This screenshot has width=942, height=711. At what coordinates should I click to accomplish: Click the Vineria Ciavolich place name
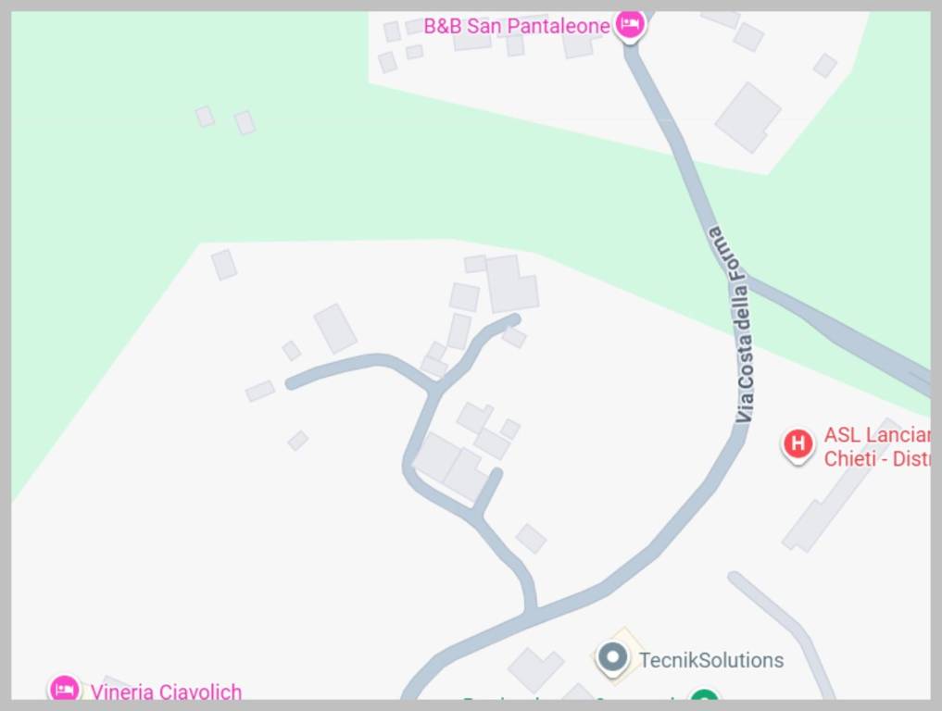click(x=167, y=692)
